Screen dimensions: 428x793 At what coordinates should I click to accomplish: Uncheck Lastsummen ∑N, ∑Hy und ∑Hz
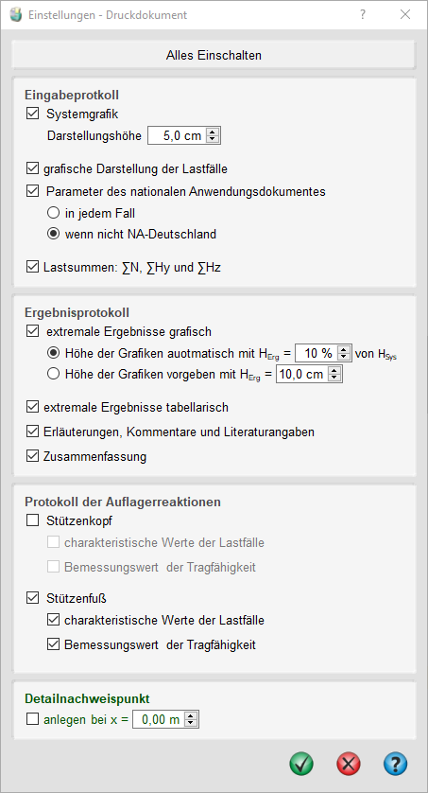click(32, 267)
